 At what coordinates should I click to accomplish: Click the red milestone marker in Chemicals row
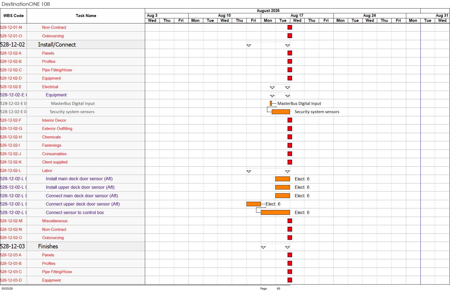(290, 137)
